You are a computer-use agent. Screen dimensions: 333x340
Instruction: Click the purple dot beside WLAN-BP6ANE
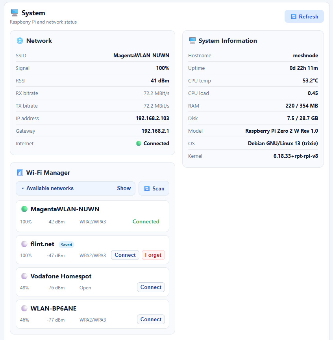pos(24,308)
